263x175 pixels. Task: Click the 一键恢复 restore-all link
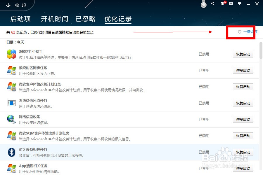(x=248, y=32)
